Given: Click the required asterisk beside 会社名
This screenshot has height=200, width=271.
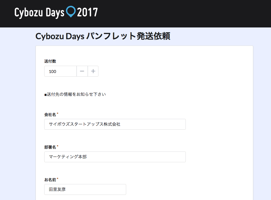Looking at the screenshot, I should 58,114.
